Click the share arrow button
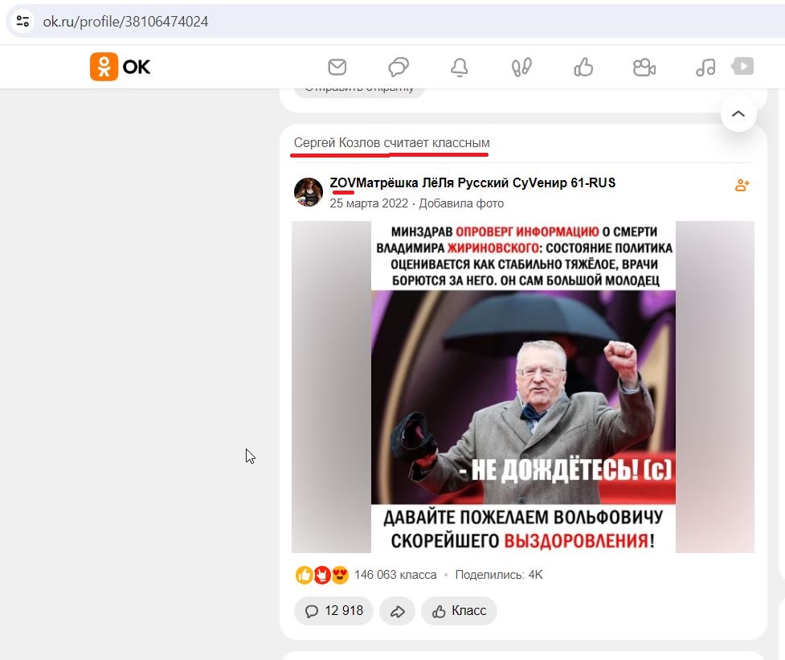785x660 pixels. coord(398,611)
